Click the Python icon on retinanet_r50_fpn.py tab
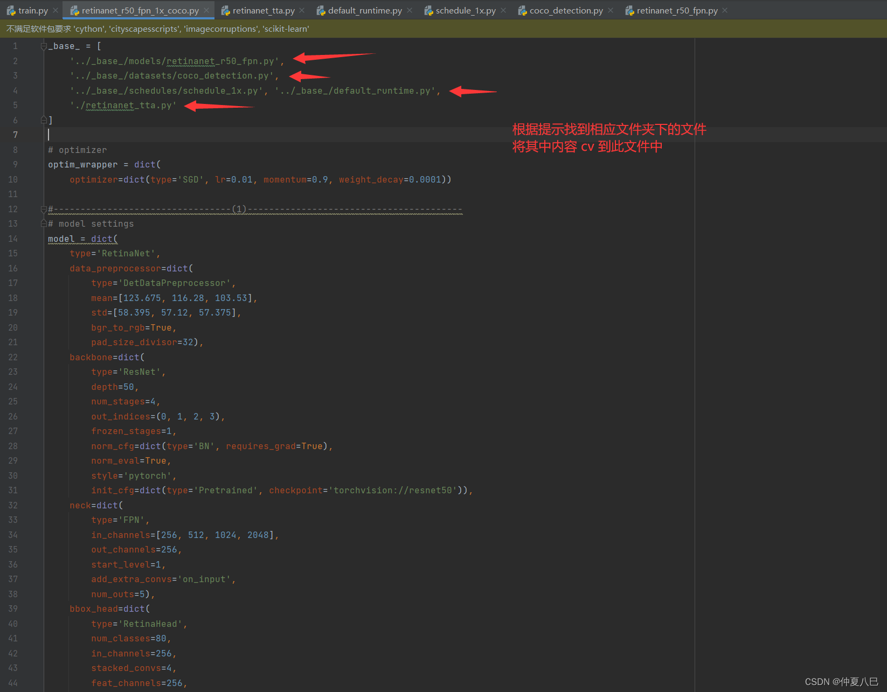The height and width of the screenshot is (692, 887). (x=629, y=10)
